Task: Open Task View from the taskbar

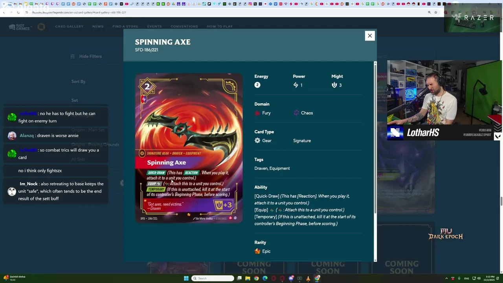Action: (239, 278)
